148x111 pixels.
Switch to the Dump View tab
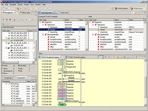point(63,13)
